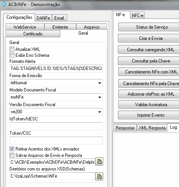Switch to the DANFe tab

pos(43,18)
